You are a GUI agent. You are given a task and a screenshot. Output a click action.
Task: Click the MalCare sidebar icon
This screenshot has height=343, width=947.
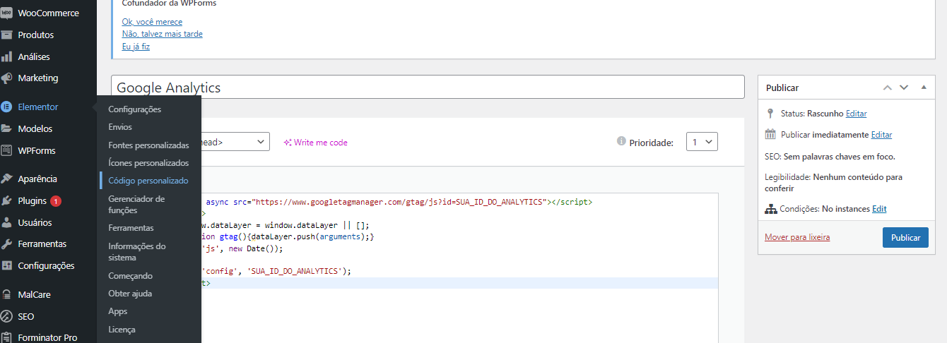pos(7,294)
